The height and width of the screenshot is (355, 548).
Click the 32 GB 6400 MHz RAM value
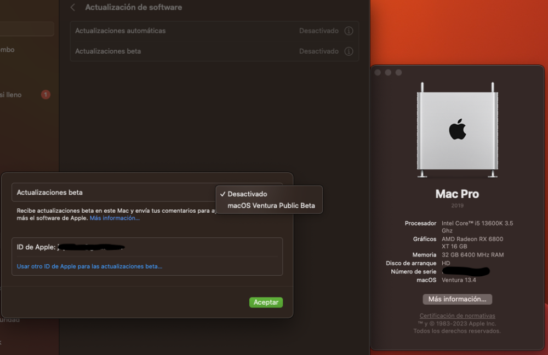472,255
